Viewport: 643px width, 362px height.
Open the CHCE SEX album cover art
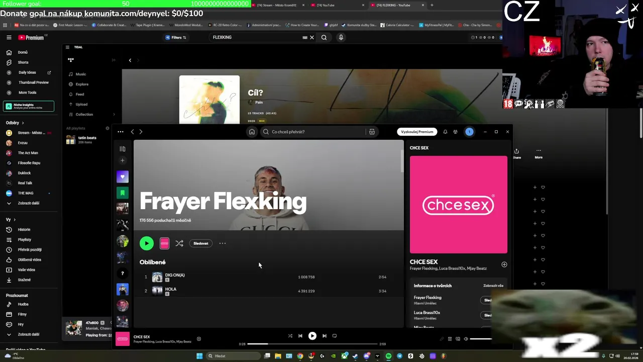(x=459, y=205)
